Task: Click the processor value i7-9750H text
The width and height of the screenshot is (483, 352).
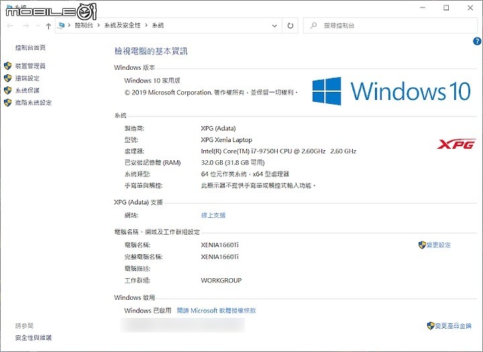Action: pos(278,152)
